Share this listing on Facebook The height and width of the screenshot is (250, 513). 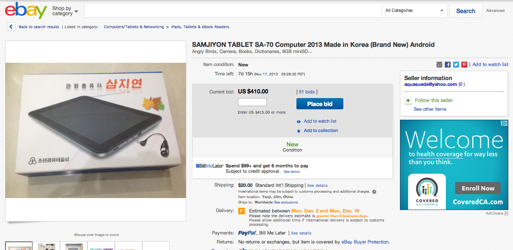tap(448, 65)
